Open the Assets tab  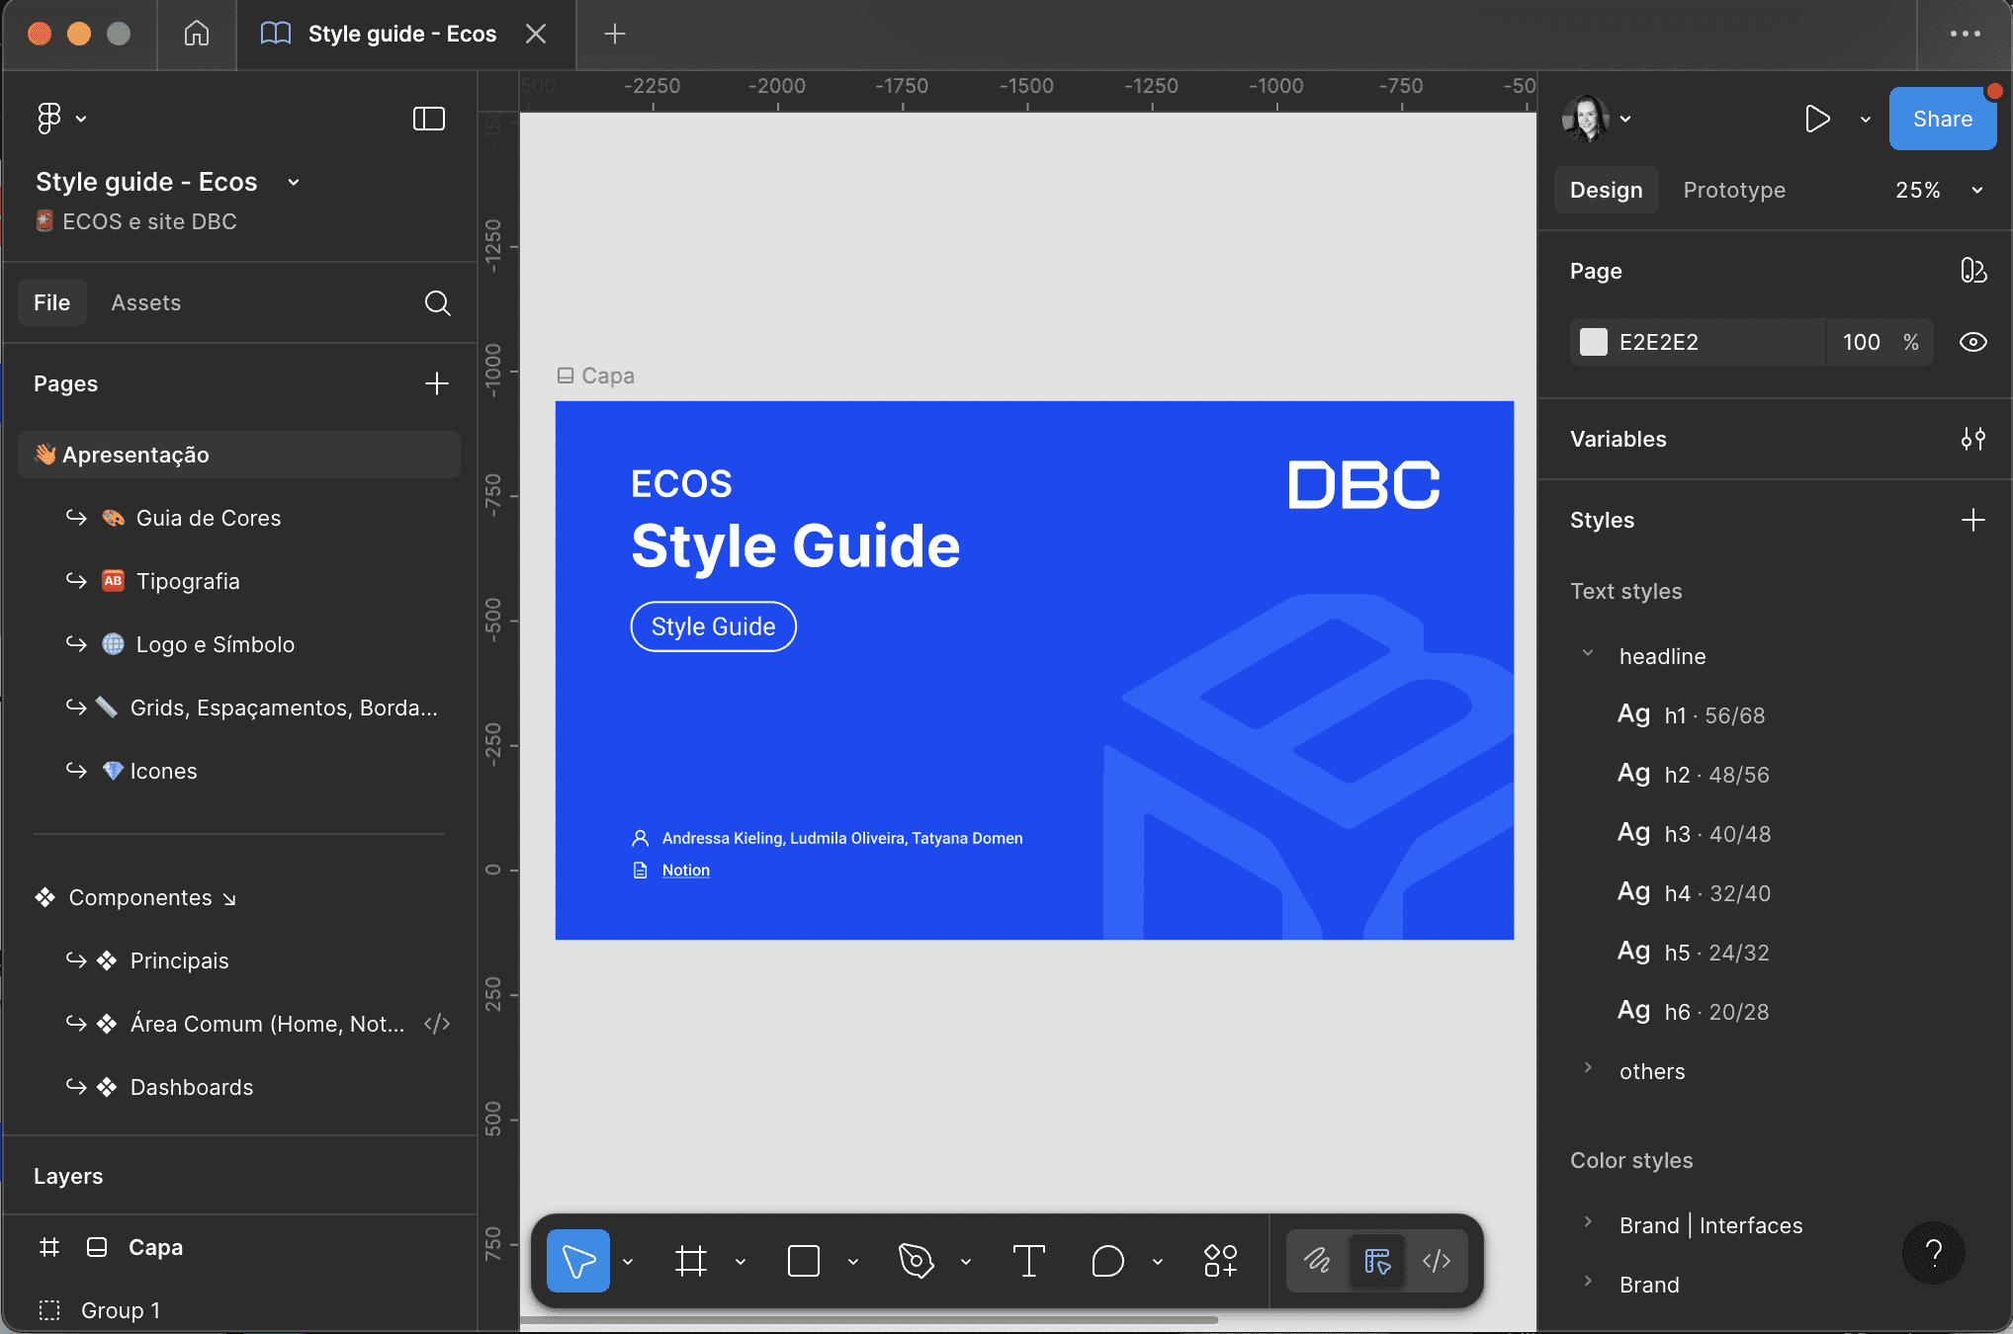coord(145,303)
